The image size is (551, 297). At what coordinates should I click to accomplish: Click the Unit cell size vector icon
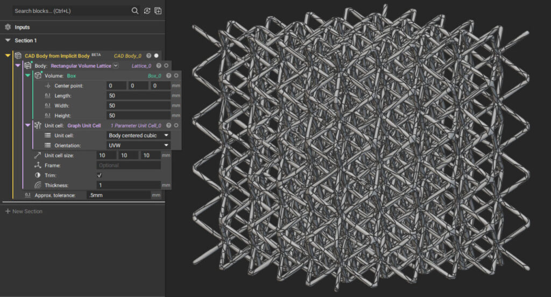click(x=38, y=155)
